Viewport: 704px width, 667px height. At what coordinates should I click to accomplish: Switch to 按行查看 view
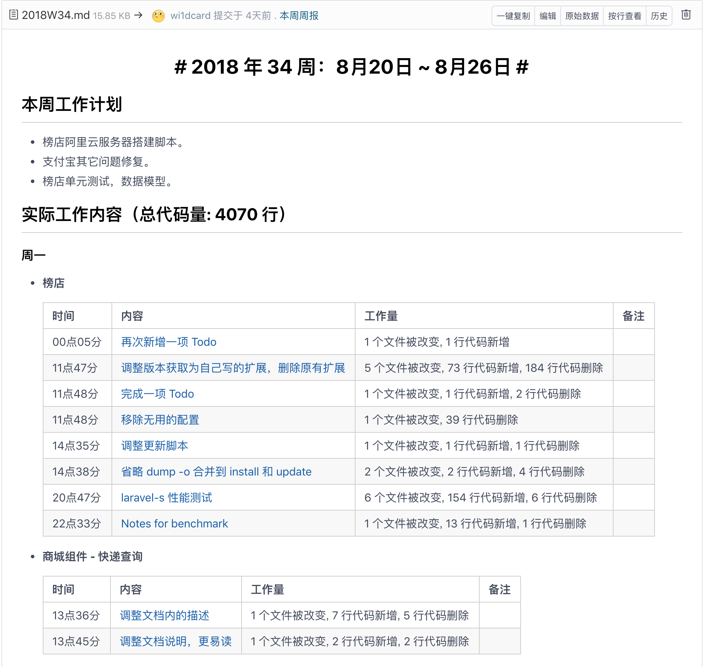point(624,16)
